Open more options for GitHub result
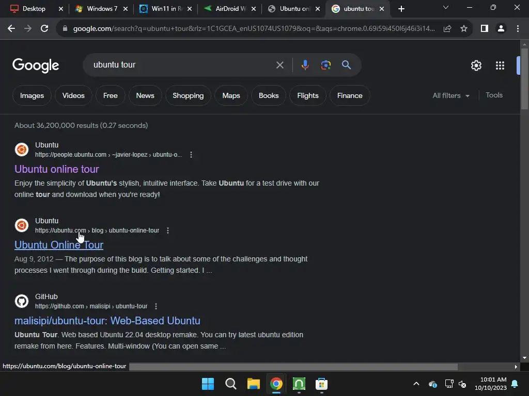 pos(156,306)
